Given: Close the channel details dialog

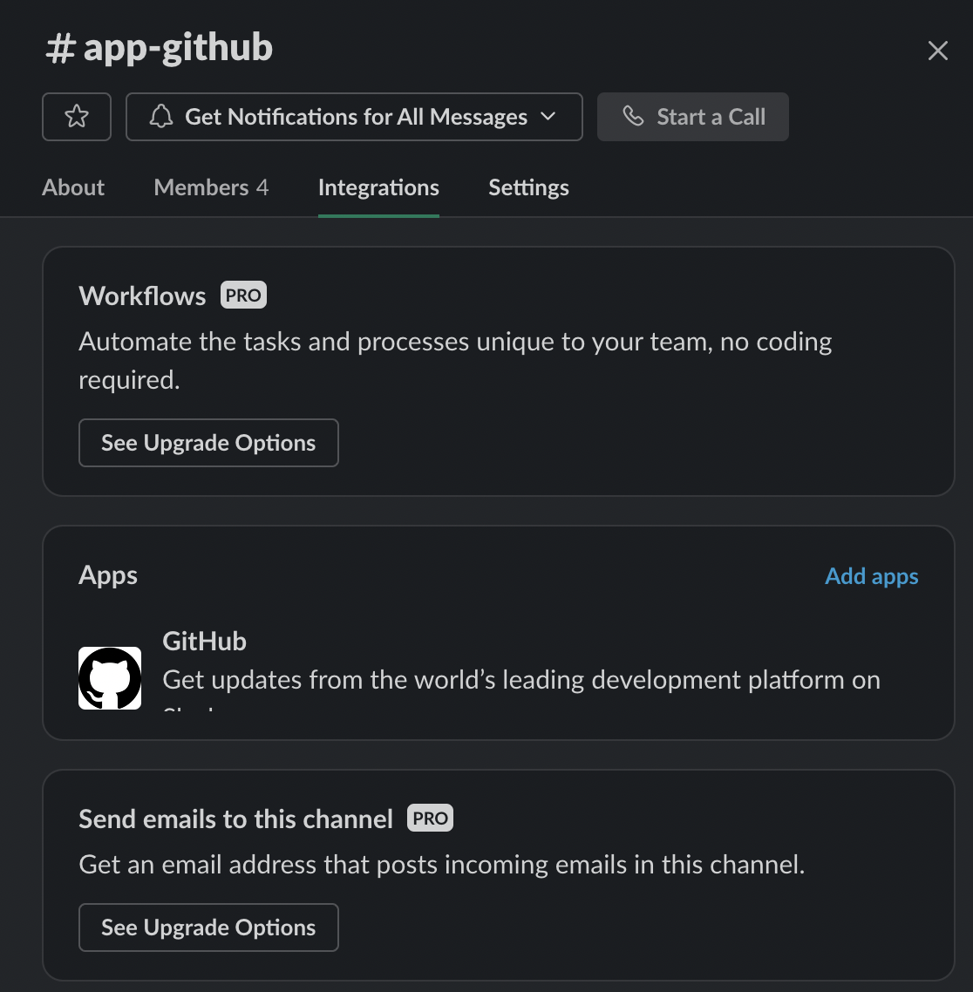Looking at the screenshot, I should point(937,51).
